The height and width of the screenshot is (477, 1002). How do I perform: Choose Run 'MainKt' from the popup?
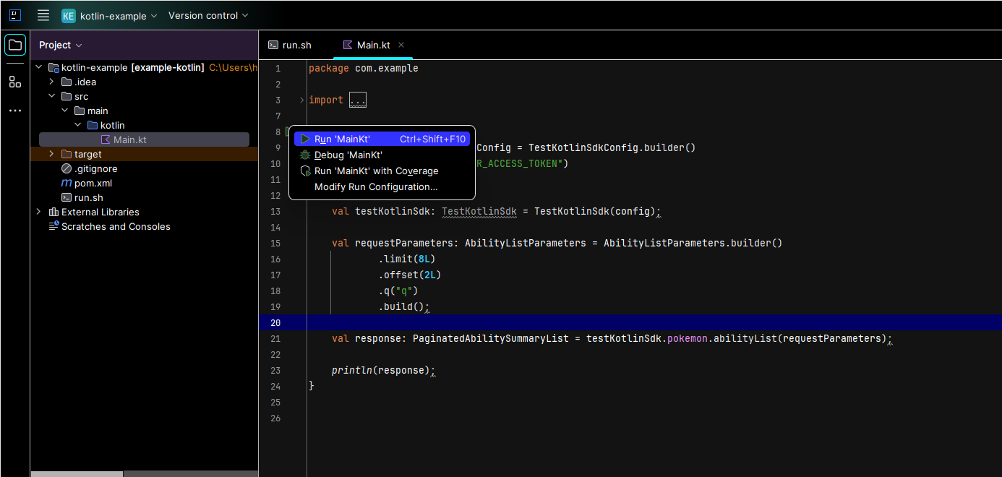point(382,139)
